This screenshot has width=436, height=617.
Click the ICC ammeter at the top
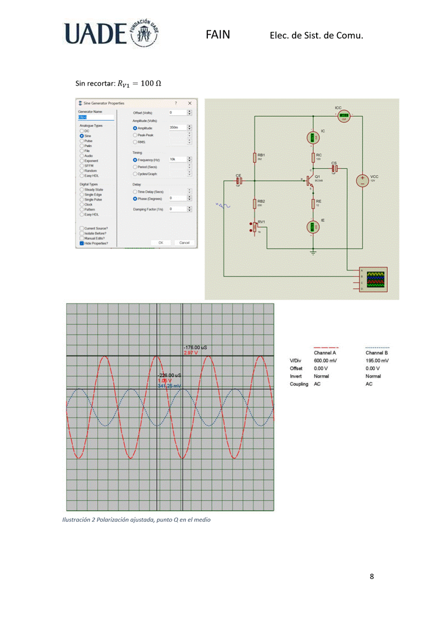344,115
